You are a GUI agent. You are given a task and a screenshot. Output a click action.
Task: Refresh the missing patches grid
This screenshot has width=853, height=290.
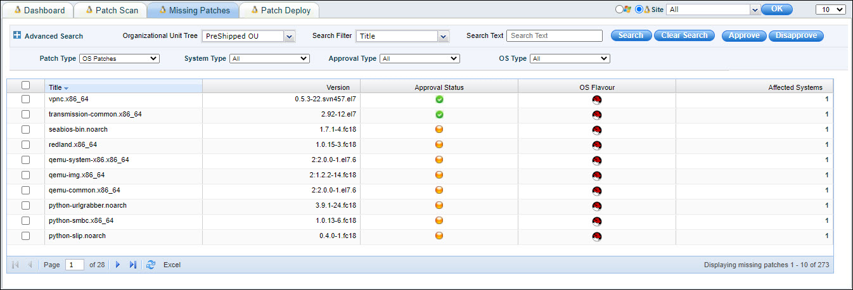[x=150, y=265]
